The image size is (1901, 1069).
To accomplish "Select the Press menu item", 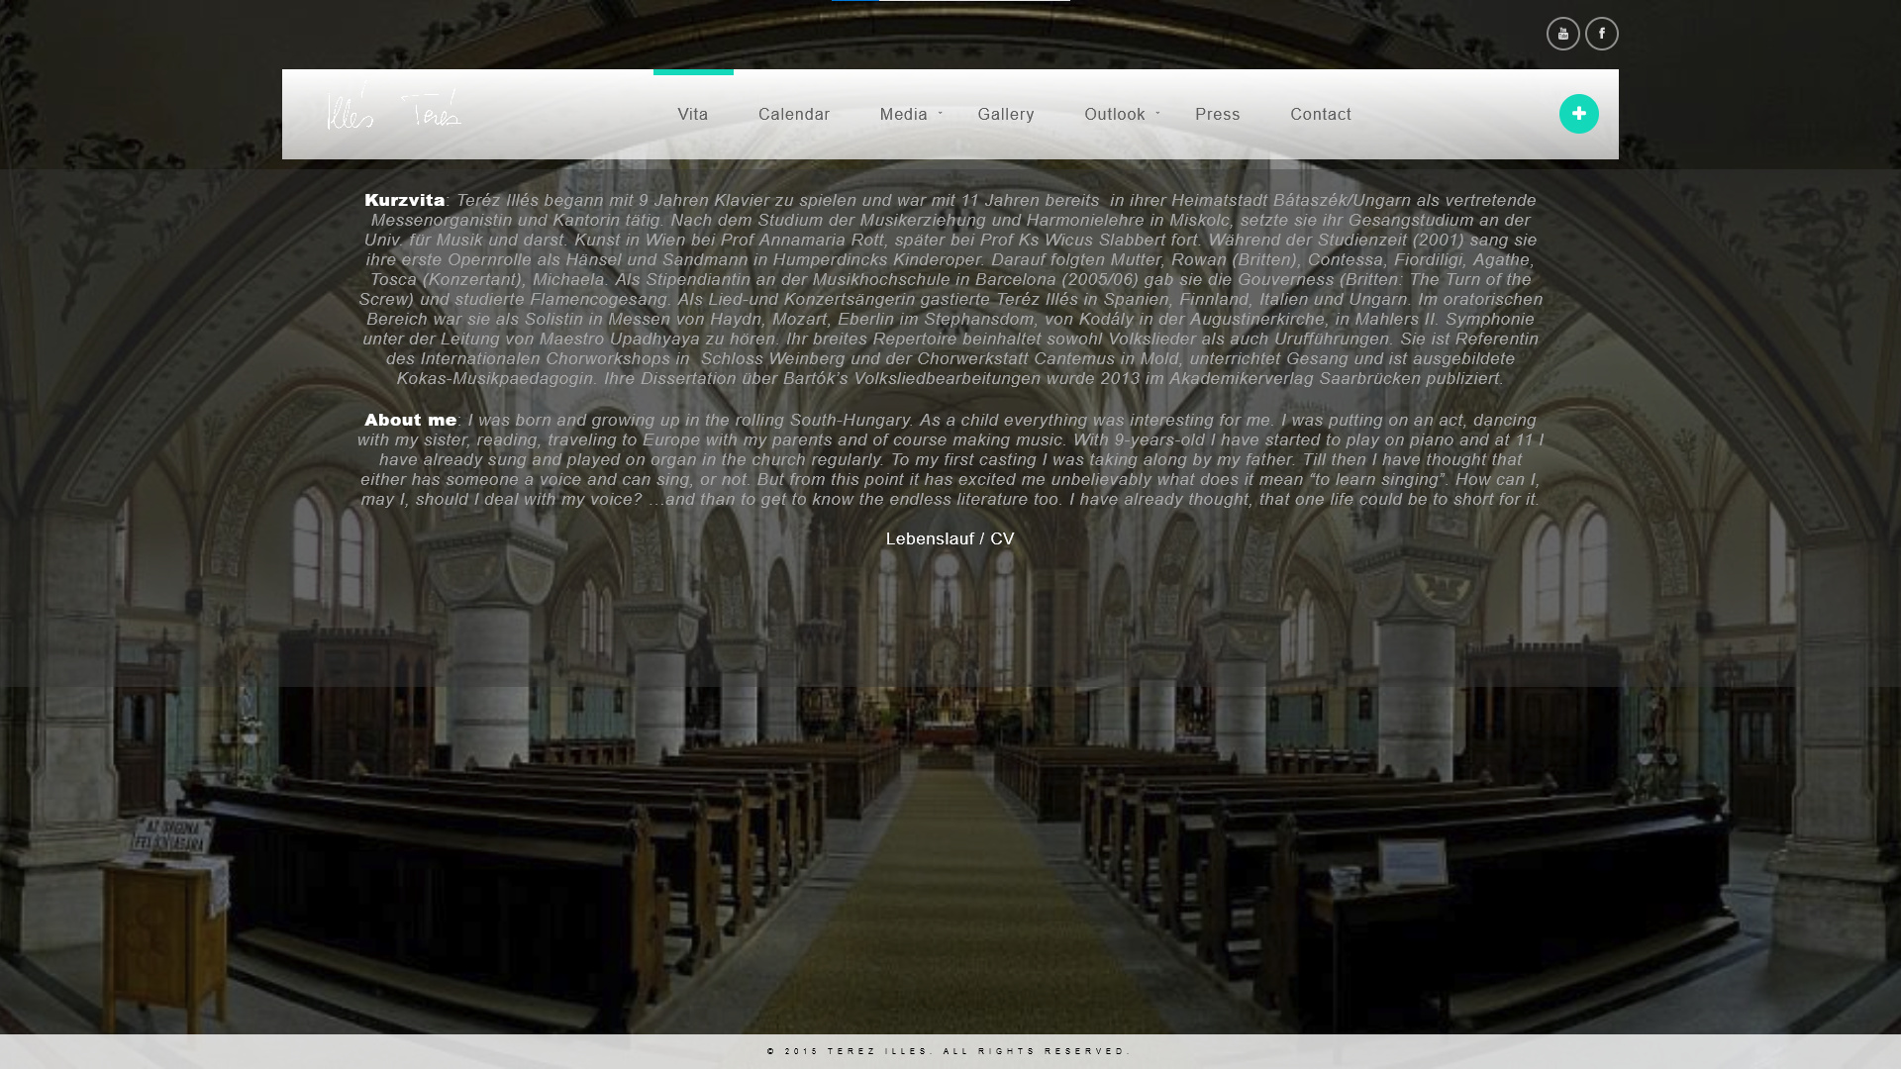I will pos(1217,115).
